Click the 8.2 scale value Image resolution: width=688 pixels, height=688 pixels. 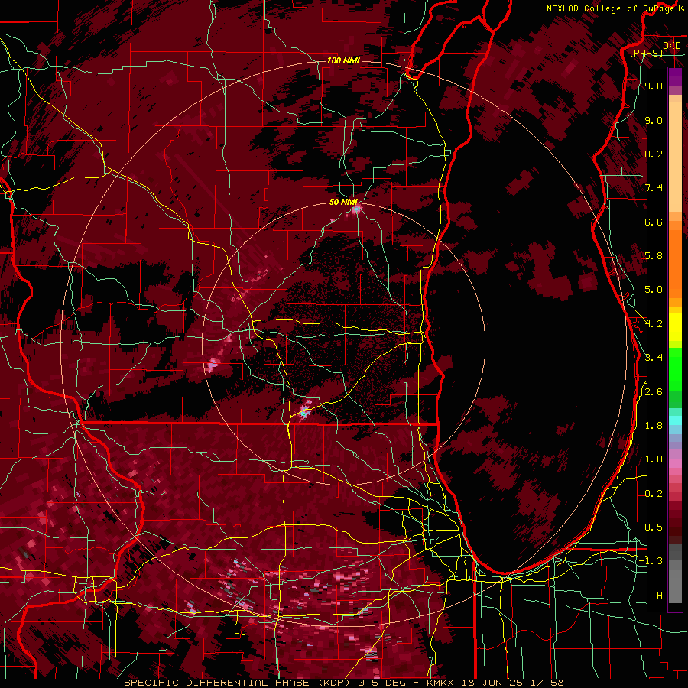[x=654, y=154]
